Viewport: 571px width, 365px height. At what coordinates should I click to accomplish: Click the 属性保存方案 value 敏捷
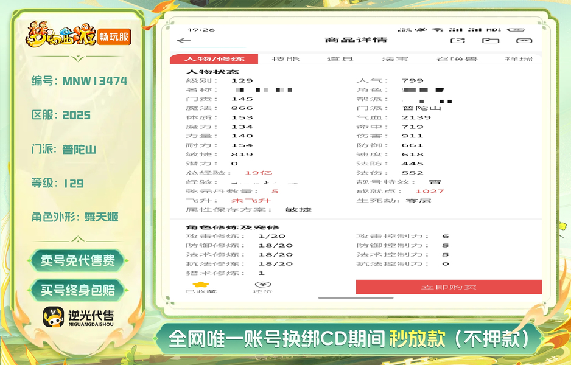(298, 210)
